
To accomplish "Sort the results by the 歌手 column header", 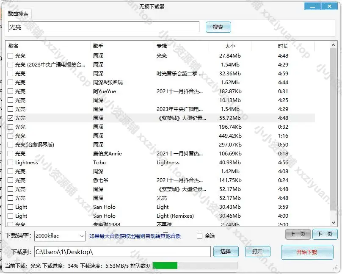I will click(122, 46).
